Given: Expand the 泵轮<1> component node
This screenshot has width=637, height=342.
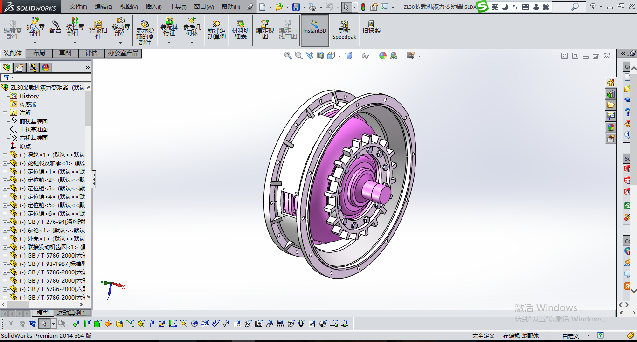Looking at the screenshot, I should tap(5, 230).
